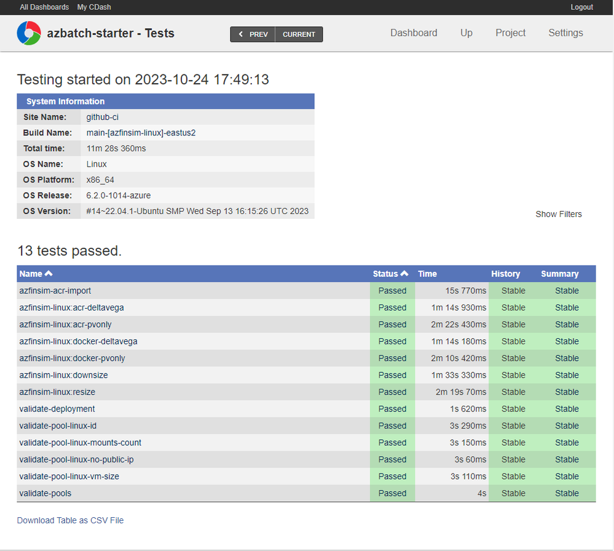Image resolution: width=614 pixels, height=551 pixels.
Task: Open validate-pool-linux-mounts-count test
Action: (x=81, y=442)
